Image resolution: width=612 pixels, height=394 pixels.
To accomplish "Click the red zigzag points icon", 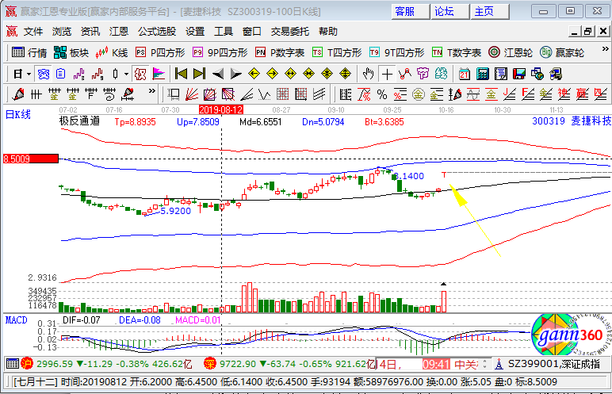I will (405, 74).
